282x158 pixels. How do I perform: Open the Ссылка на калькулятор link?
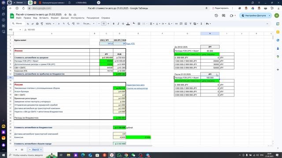pyautogui.click(x=137, y=88)
